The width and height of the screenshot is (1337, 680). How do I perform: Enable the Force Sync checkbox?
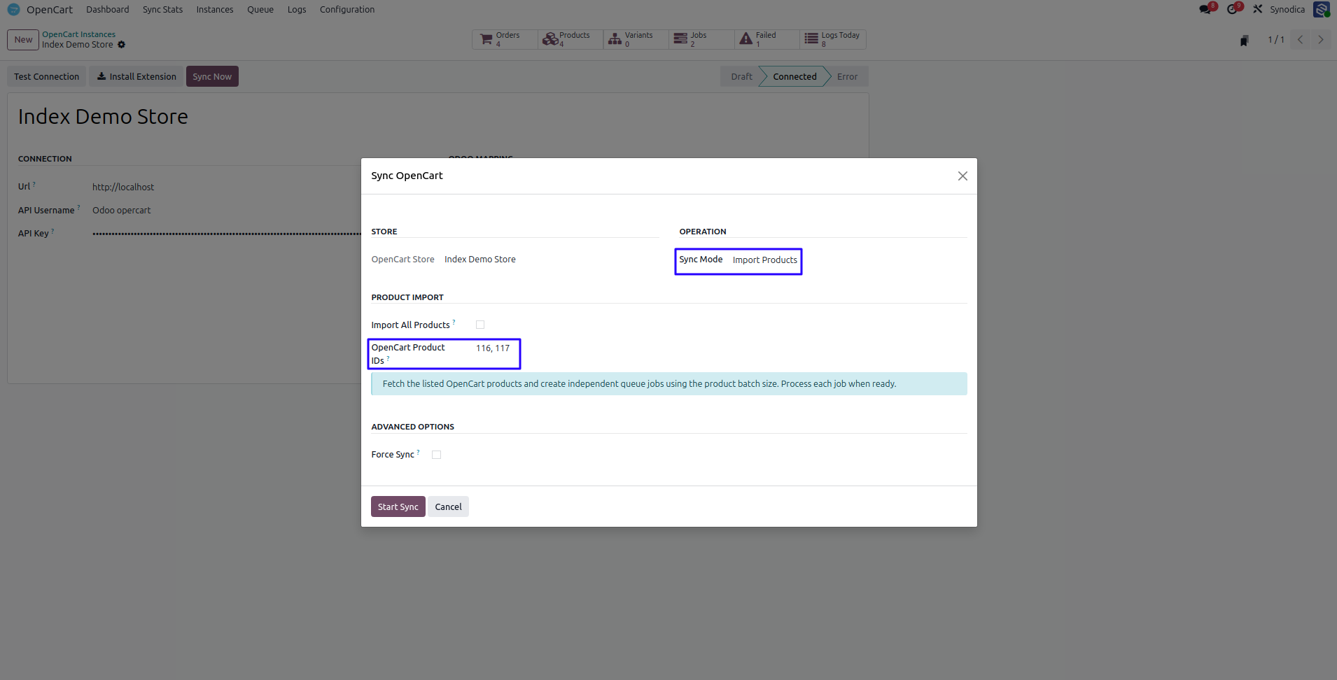coord(437,455)
